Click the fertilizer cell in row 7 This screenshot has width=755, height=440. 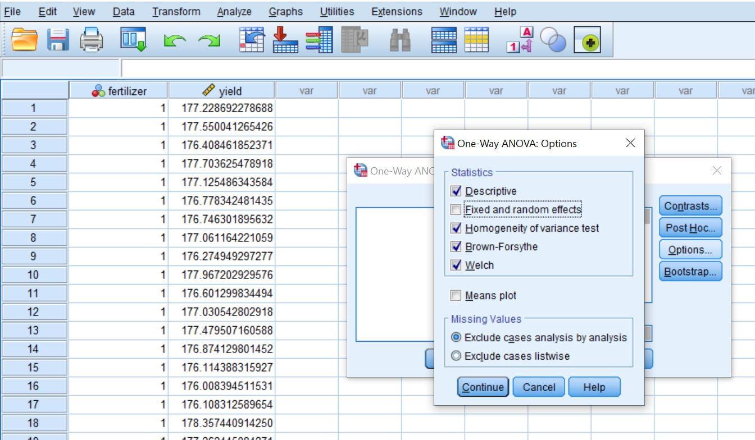[118, 219]
